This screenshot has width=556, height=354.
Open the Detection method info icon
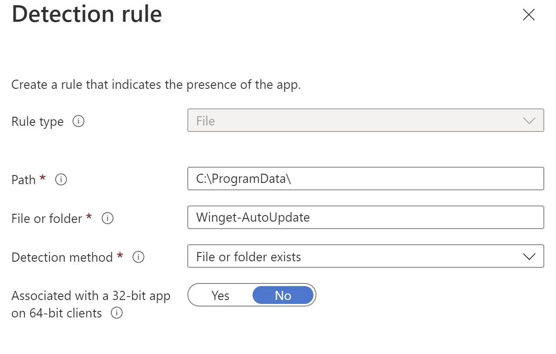pos(138,257)
